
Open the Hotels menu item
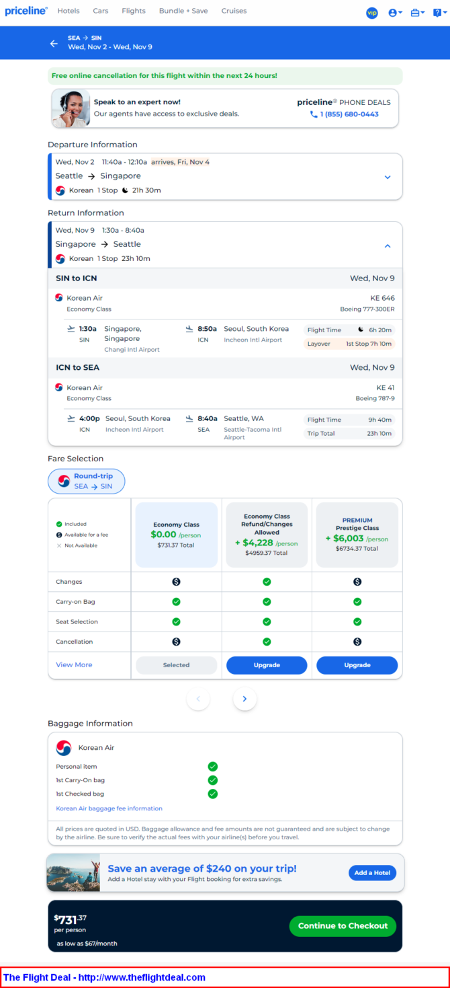(x=69, y=11)
